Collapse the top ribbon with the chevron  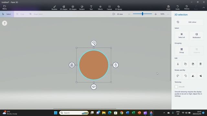(x=204, y=8)
